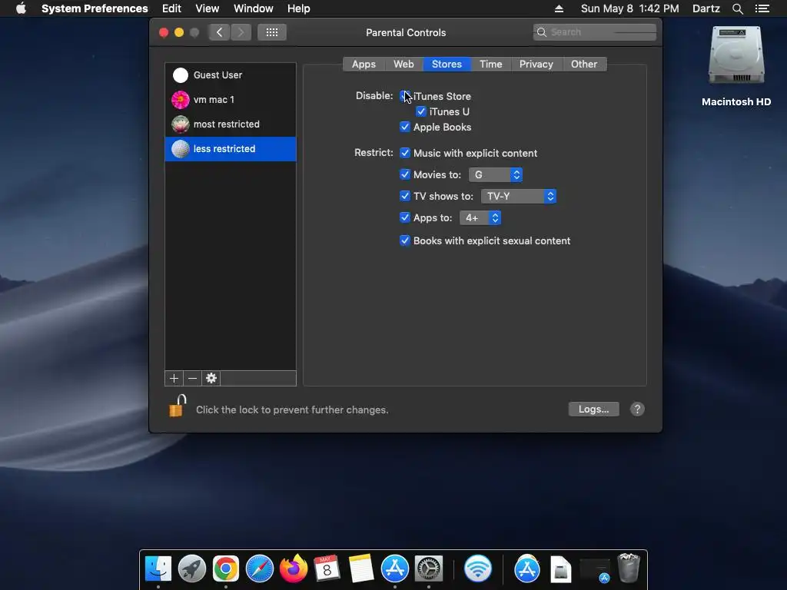Open the gear action menu under user list

(211, 378)
